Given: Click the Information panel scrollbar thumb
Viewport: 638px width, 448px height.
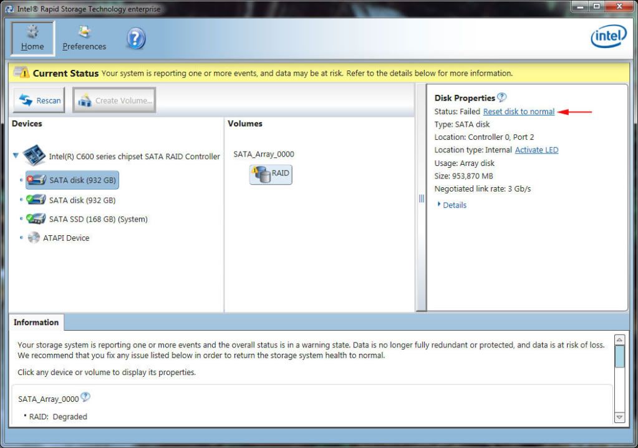Looking at the screenshot, I should (x=619, y=356).
